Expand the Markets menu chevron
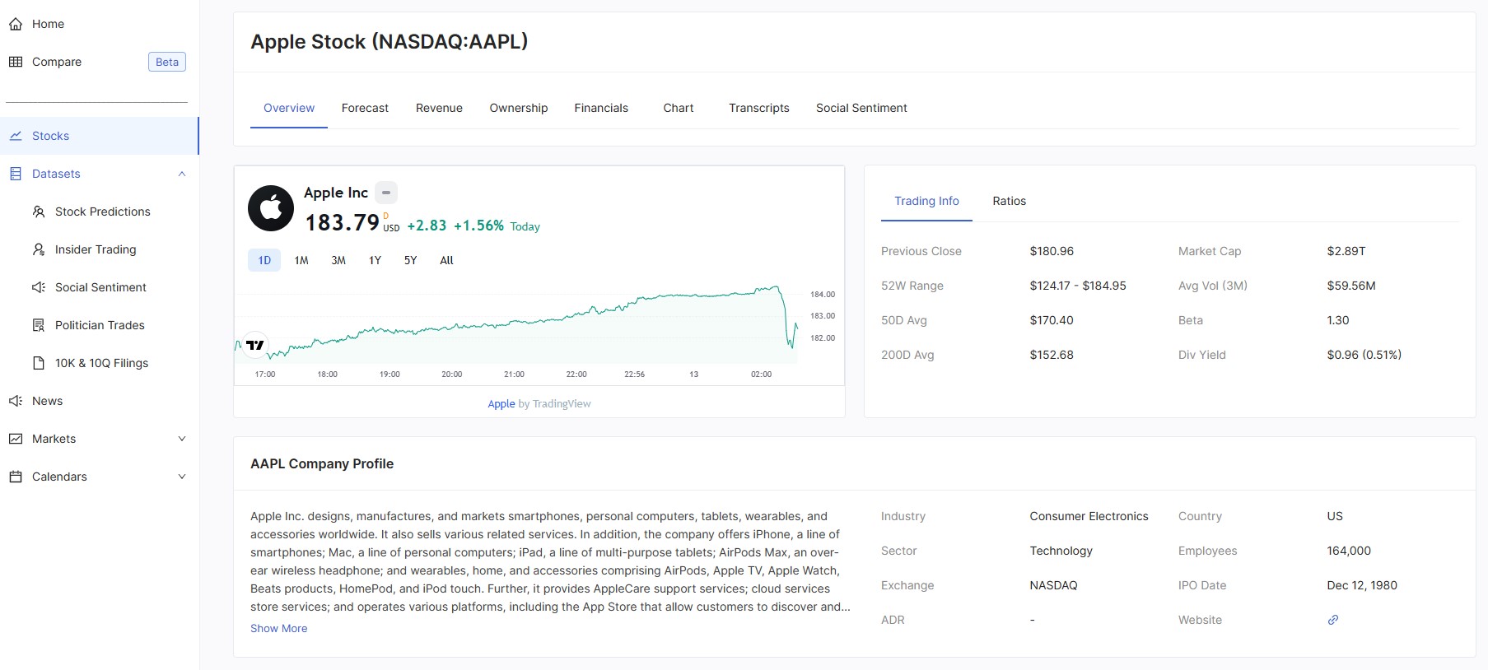This screenshot has height=670, width=1488. (182, 439)
